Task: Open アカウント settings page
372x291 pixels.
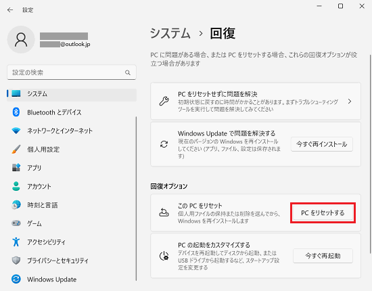Action: 72,187
